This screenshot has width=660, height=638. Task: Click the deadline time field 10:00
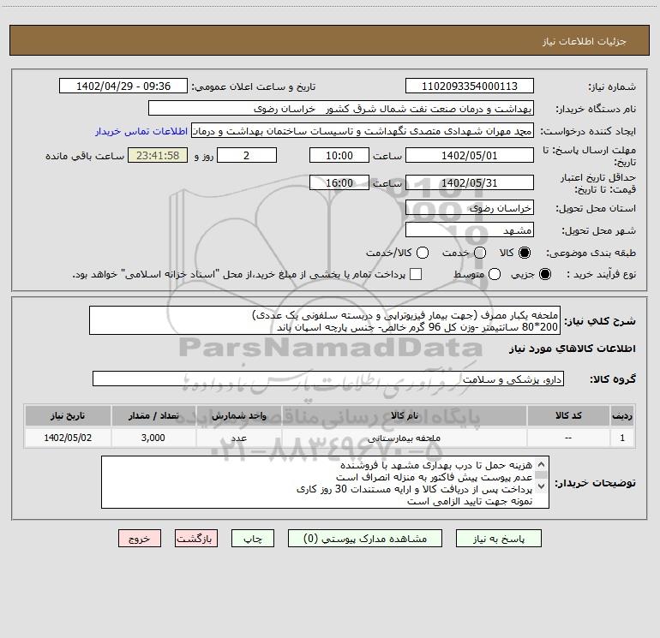coord(339,156)
